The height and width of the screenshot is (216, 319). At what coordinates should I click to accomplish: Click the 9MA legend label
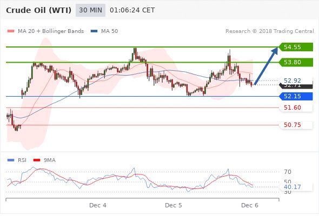[x=50, y=160]
